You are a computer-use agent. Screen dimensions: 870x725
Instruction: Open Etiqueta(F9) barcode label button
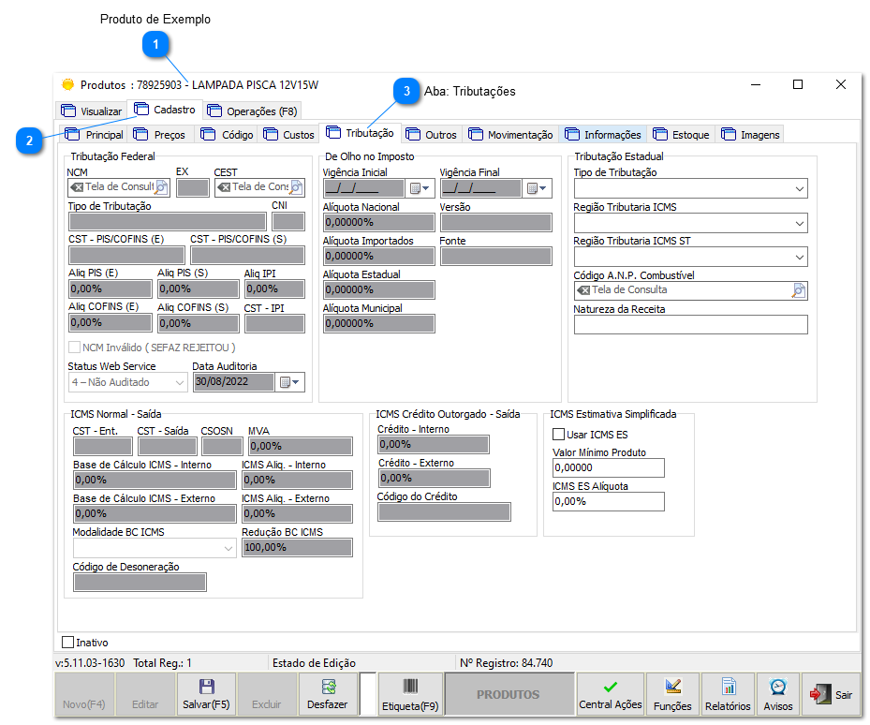pos(409,694)
